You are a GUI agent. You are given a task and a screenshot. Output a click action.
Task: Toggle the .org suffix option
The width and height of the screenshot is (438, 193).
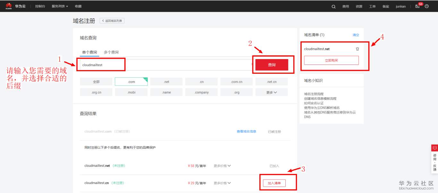(237, 92)
